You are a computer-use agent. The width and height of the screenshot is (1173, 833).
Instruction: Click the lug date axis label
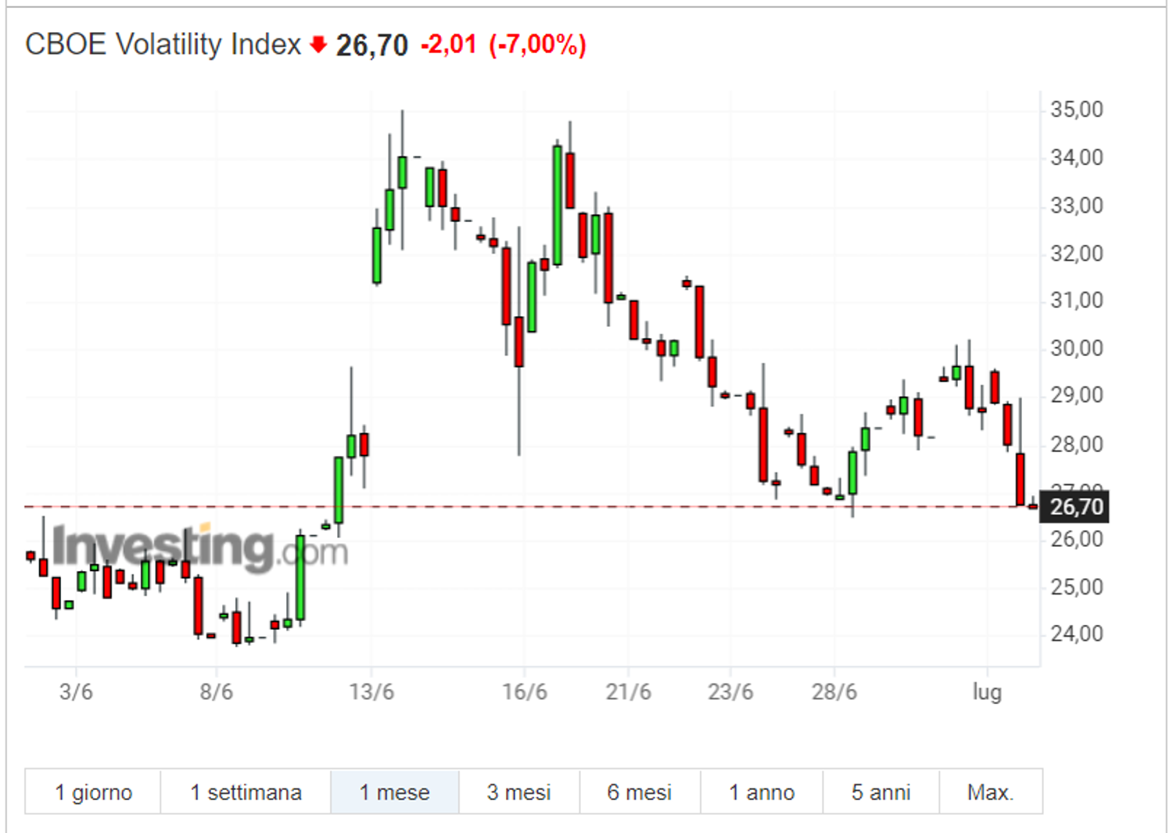[987, 692]
